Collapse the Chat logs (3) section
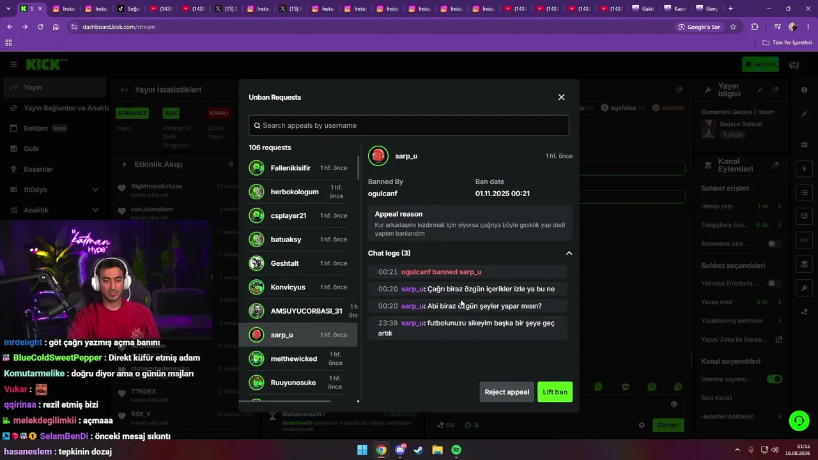 point(569,253)
